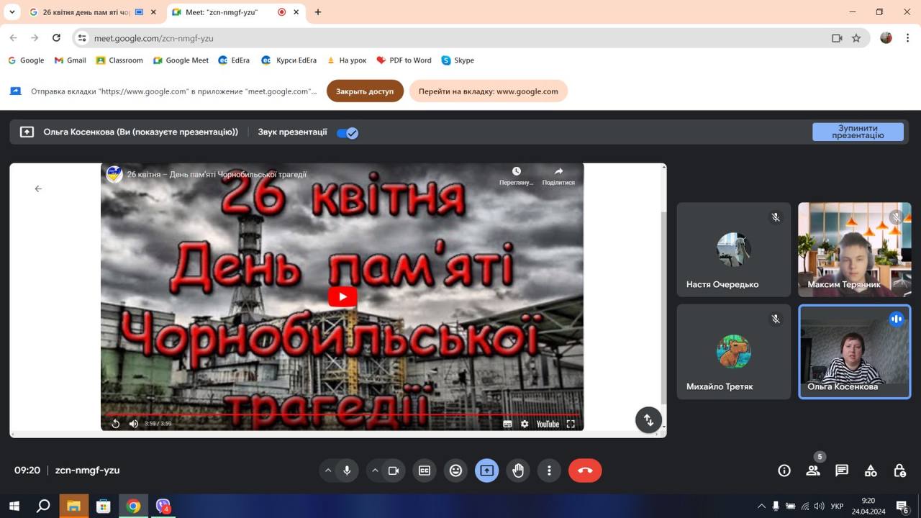Hang up with the red leave call button

coord(585,471)
